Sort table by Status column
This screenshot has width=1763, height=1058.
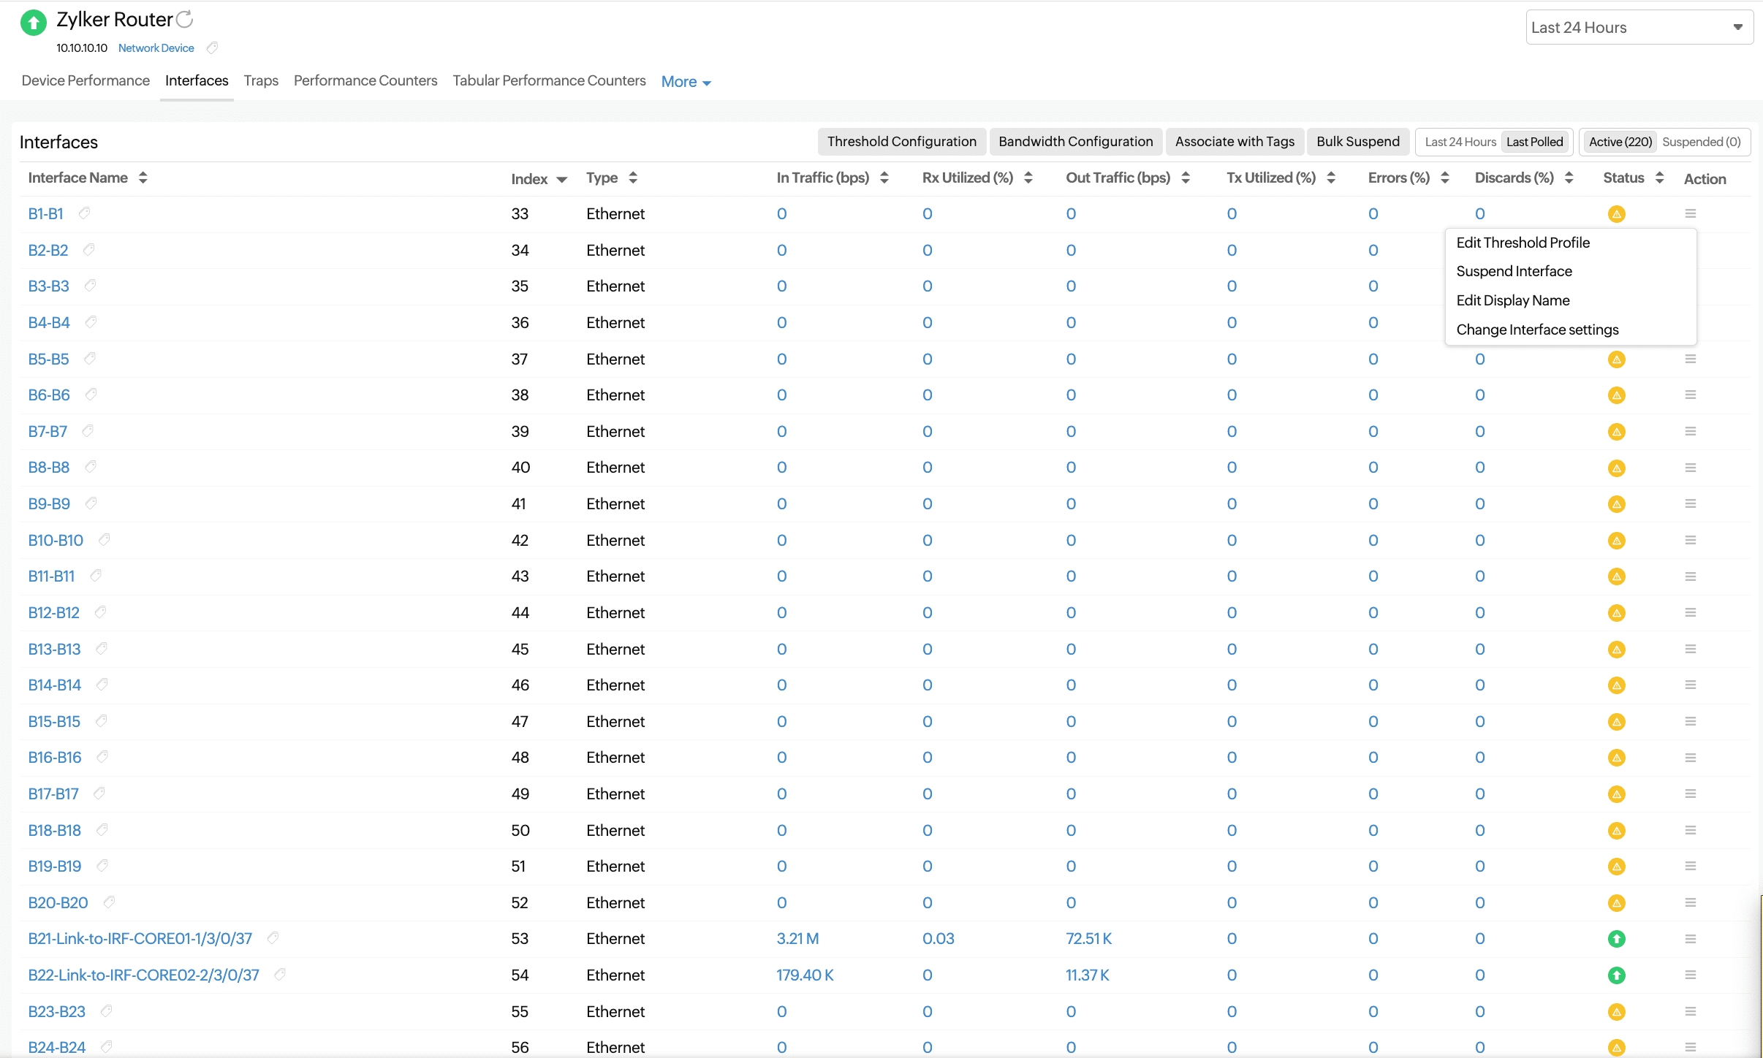1659,178
